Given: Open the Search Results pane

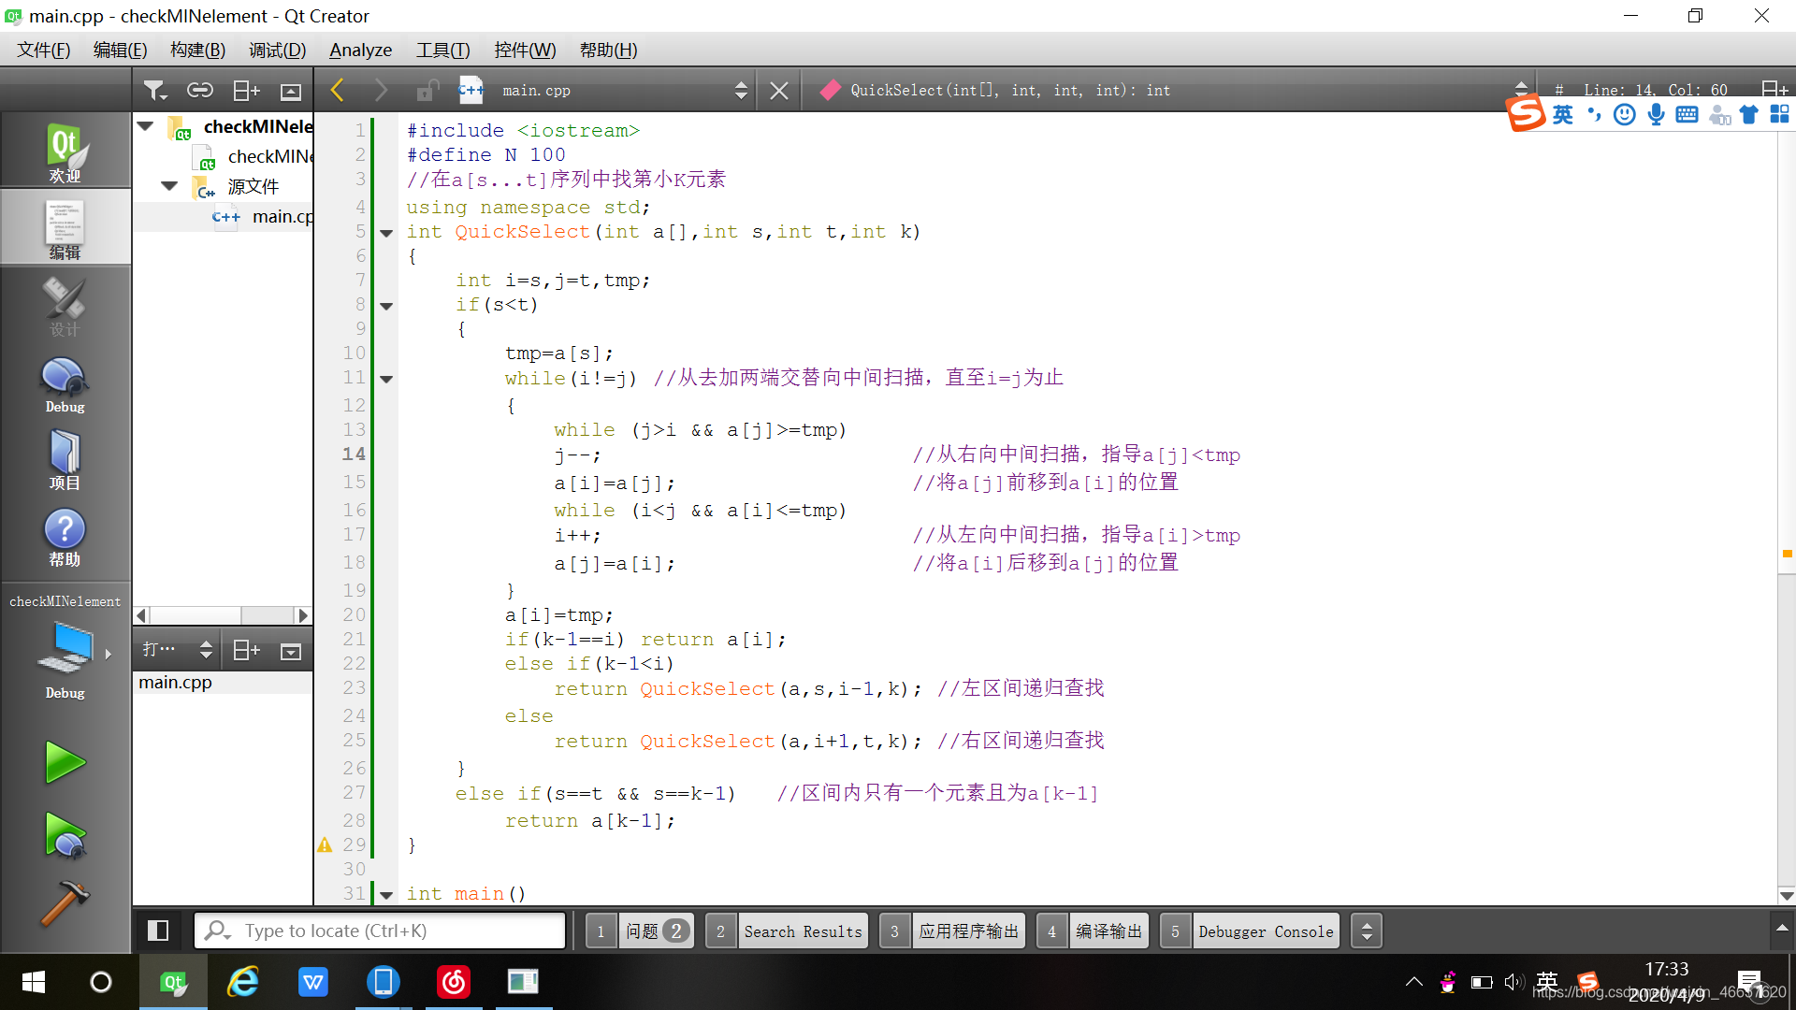Looking at the screenshot, I should (x=787, y=931).
